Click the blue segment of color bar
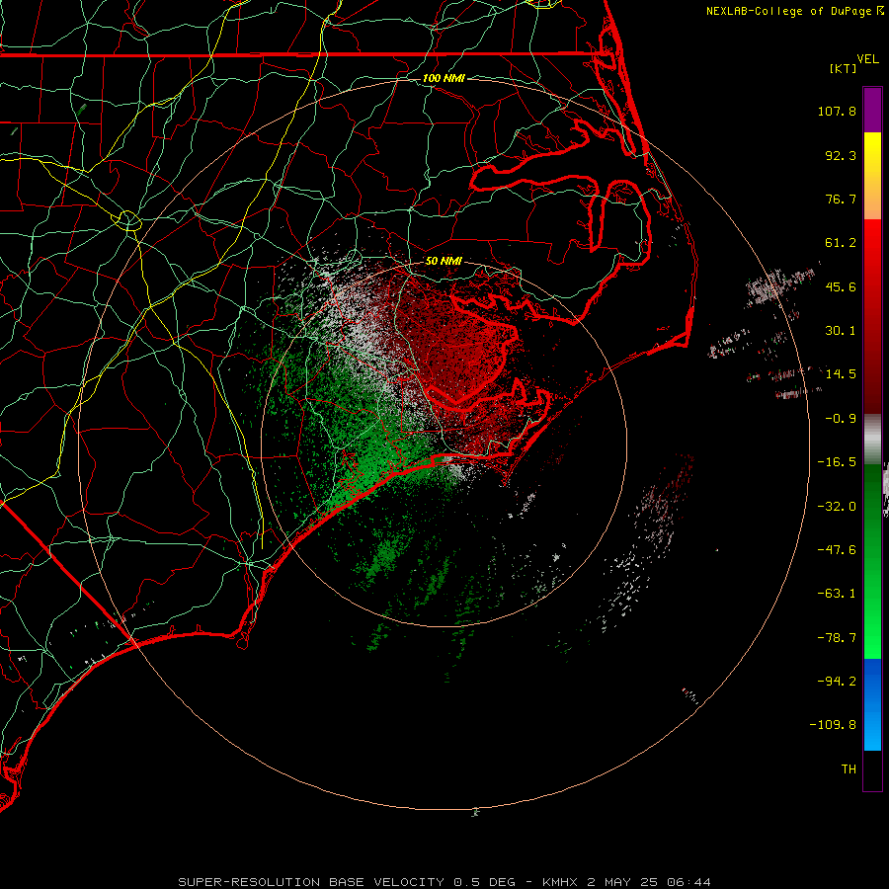 coord(872,704)
